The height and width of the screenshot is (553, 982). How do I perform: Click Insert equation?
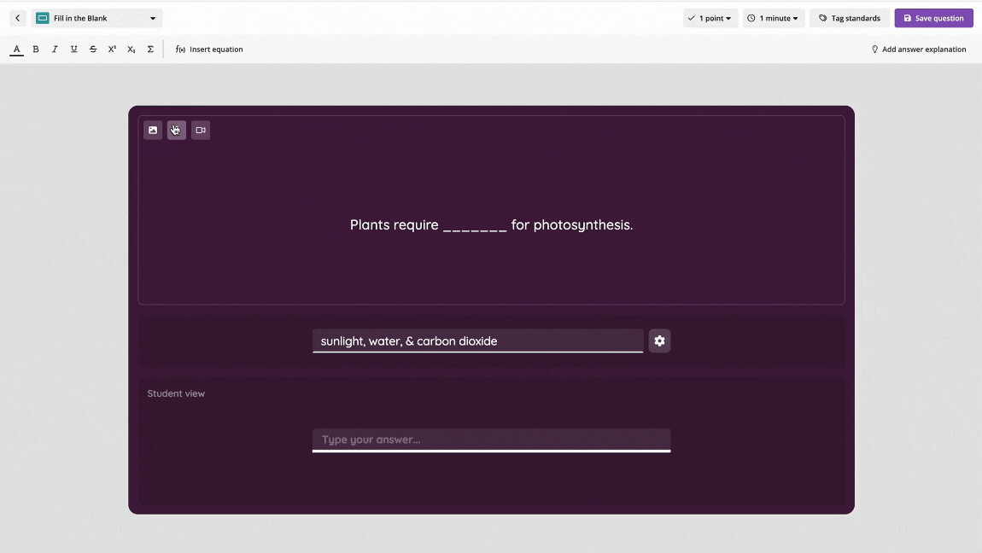click(x=209, y=49)
